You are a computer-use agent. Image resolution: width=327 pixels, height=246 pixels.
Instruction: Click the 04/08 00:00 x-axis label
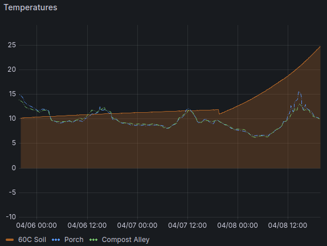pyautogui.click(x=238, y=225)
